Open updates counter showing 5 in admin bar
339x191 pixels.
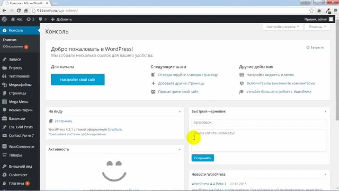[x=30, y=19]
